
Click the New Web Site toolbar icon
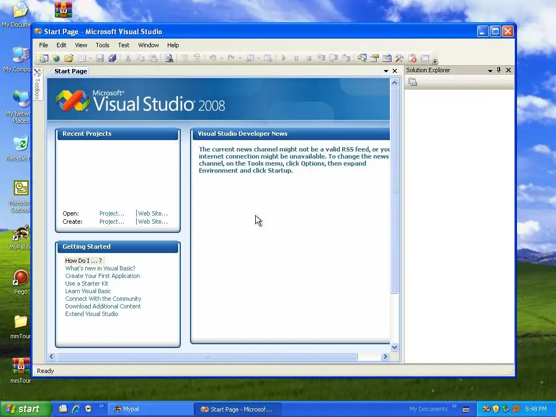[56, 58]
